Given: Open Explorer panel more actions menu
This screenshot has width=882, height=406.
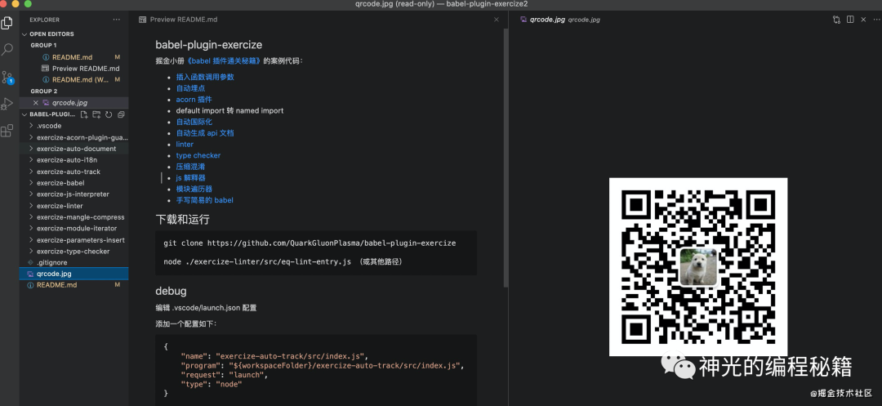Looking at the screenshot, I should click(x=117, y=20).
